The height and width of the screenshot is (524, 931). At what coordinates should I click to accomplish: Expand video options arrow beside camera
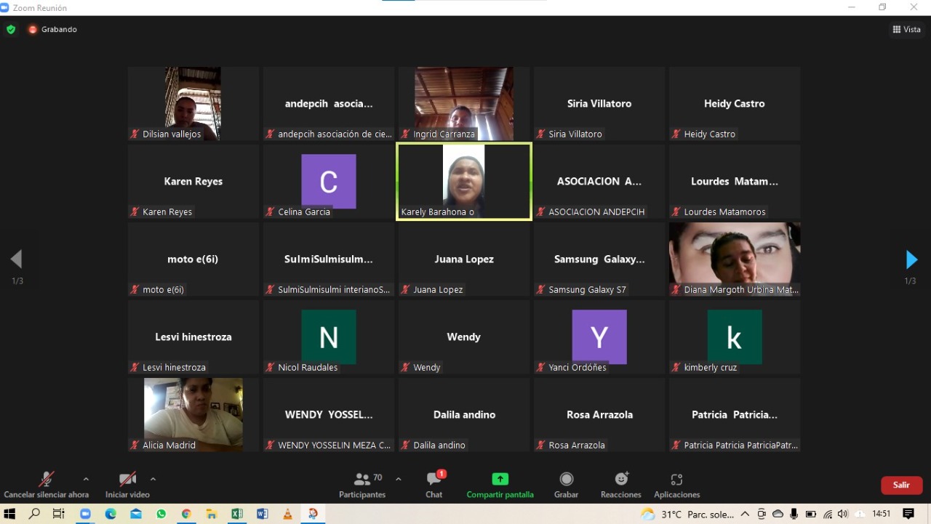[x=153, y=479]
